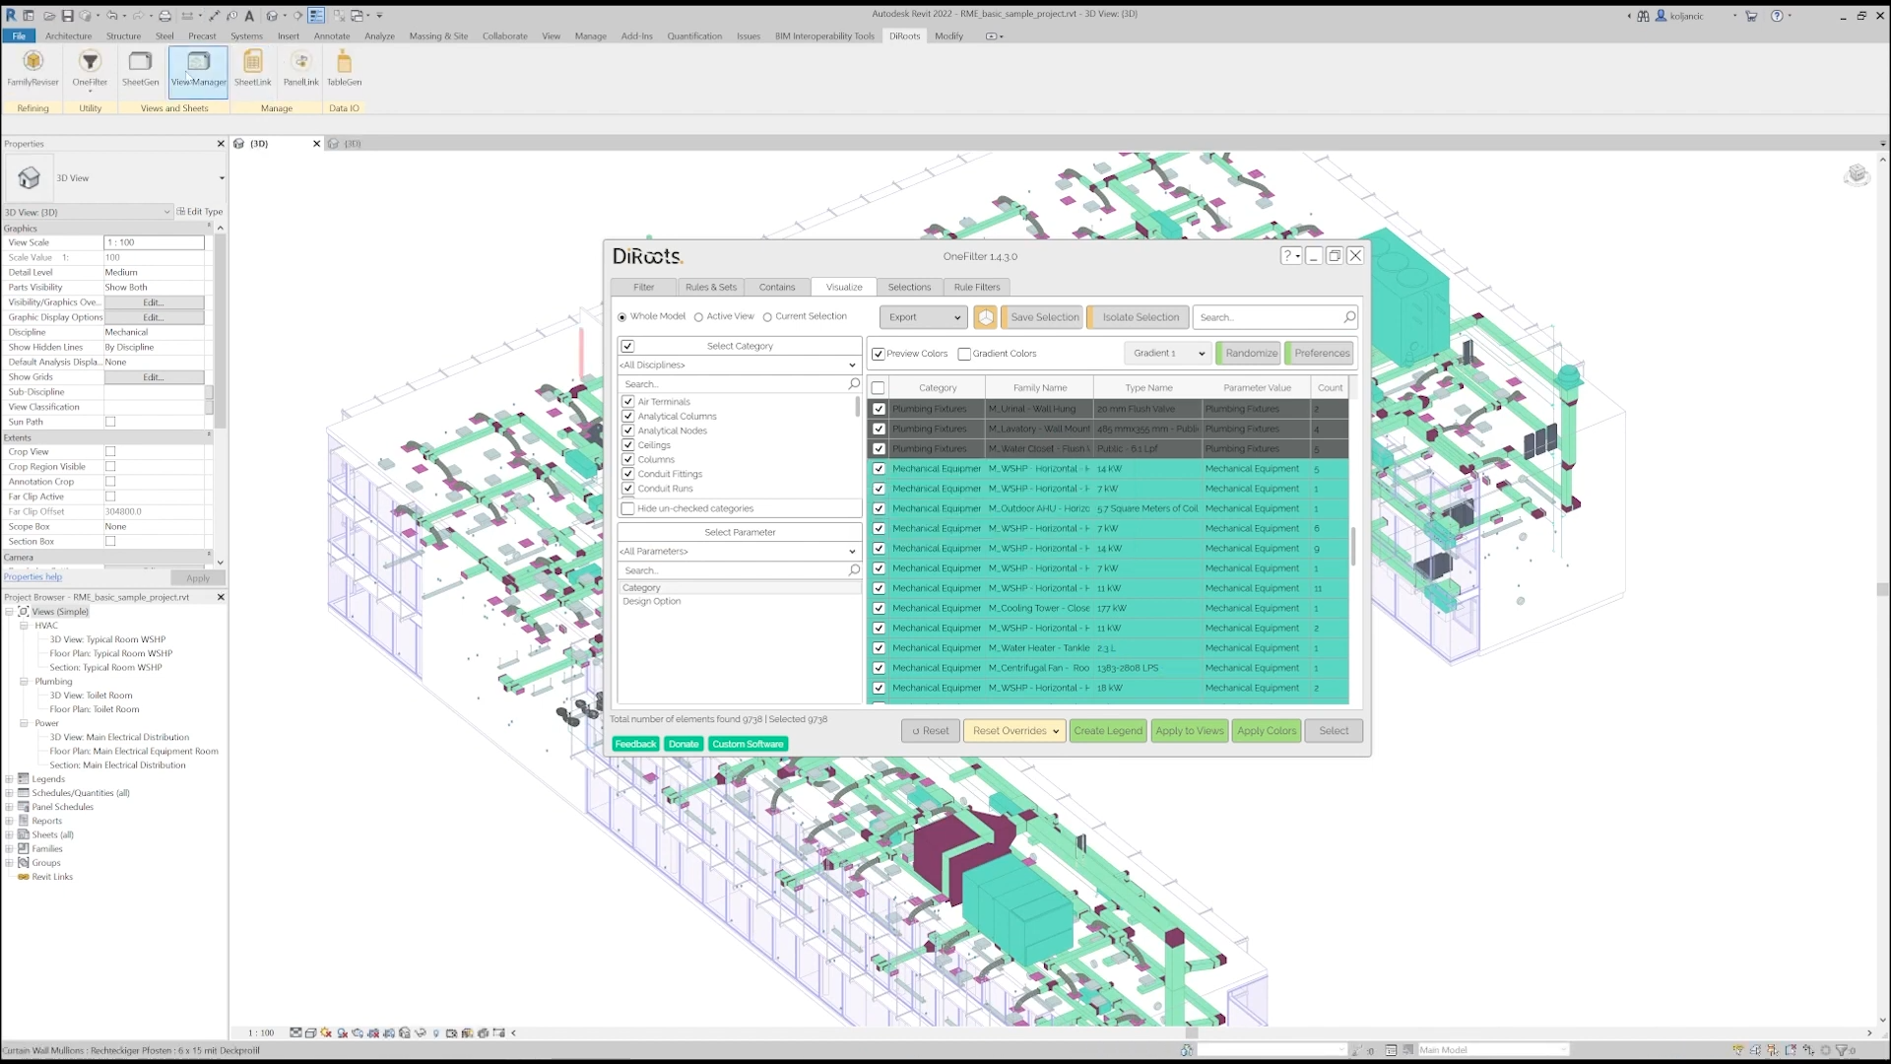Click the save icon in quick access toolbar
1891x1064 pixels.
tap(67, 16)
